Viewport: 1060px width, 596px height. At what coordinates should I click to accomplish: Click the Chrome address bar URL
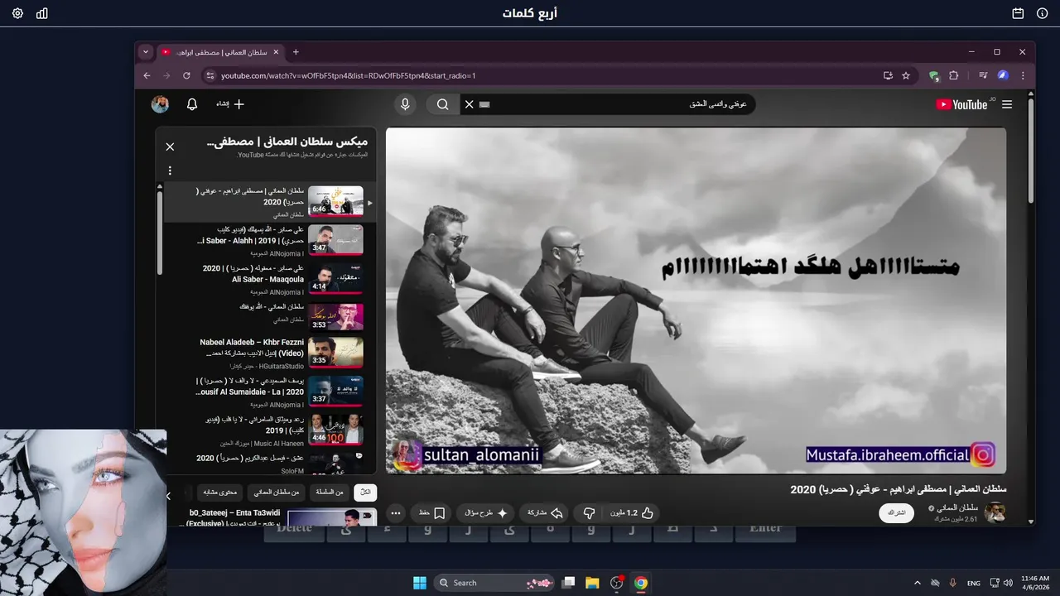point(348,75)
